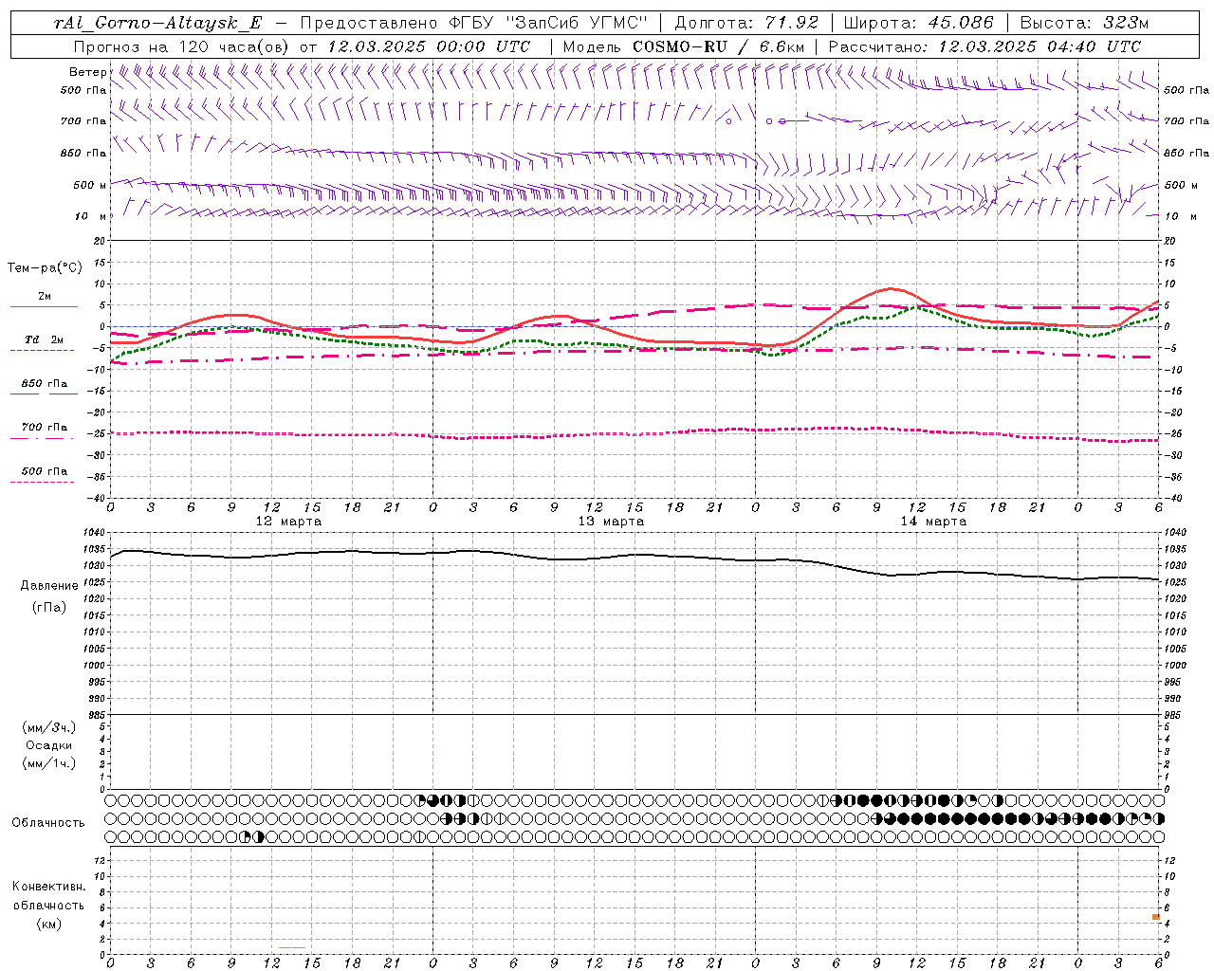Click the peak of the red 2м temperature curve
This screenshot has height=971, width=1214.
(892, 288)
